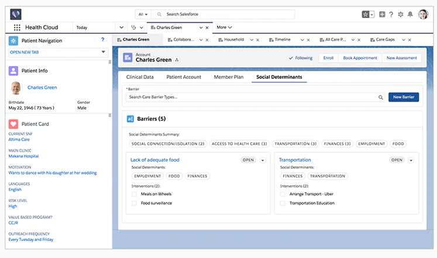Screen dimensions: 437x258
Task: Open the Lack of adequate food link
Action: (154, 160)
